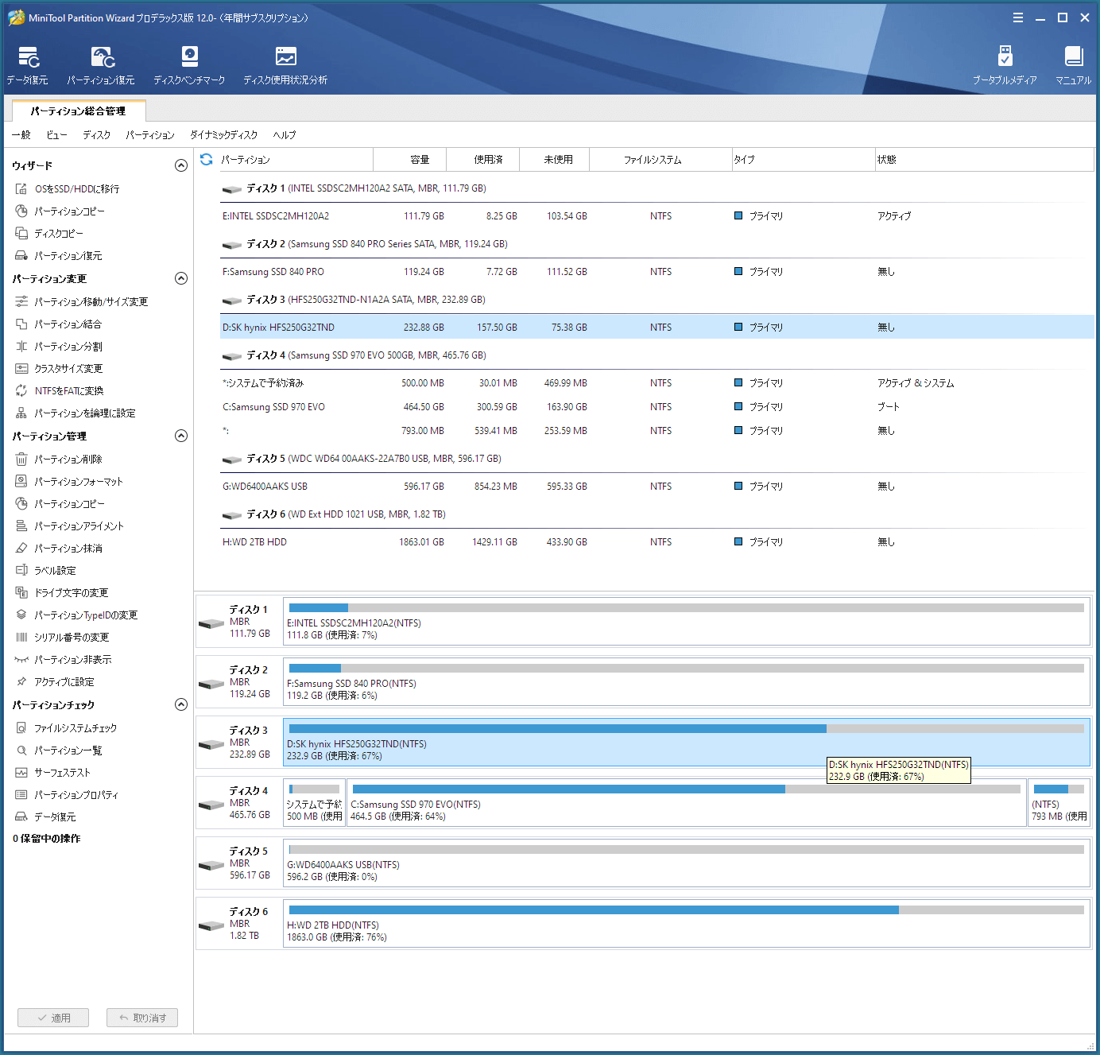This screenshot has width=1100, height=1055.
Task: Open the ビュー menu
Action: (x=56, y=135)
